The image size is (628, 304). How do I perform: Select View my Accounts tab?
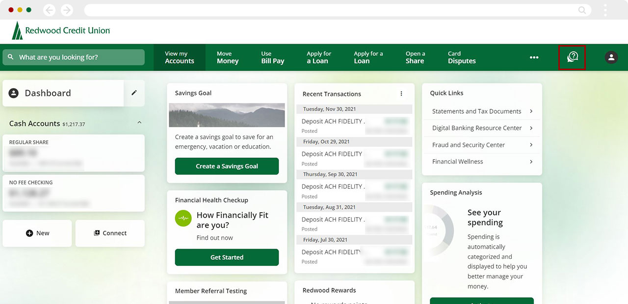tap(180, 57)
